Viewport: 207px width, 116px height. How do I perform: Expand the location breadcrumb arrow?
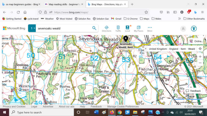tap(146, 49)
